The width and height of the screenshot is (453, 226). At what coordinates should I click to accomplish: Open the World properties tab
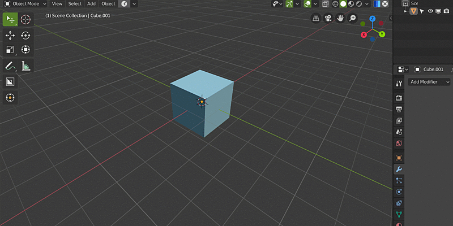pyautogui.click(x=399, y=144)
